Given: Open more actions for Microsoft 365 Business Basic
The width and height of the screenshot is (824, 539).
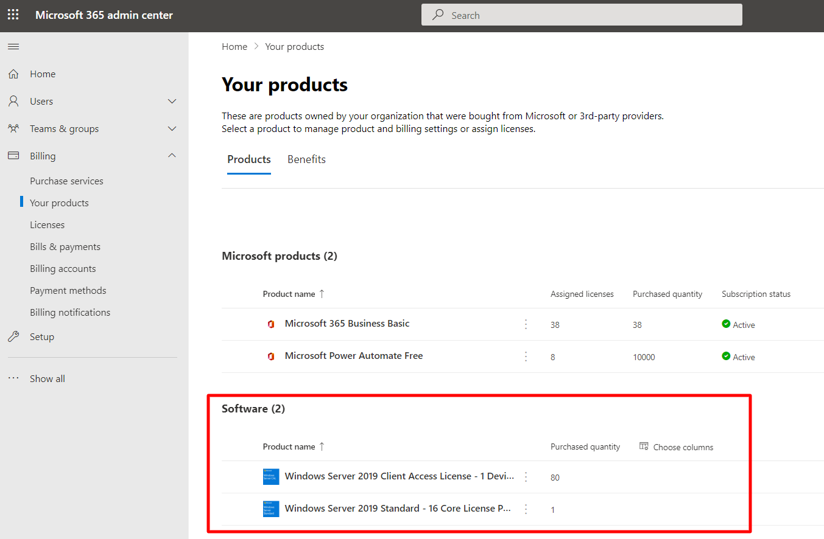Looking at the screenshot, I should pyautogui.click(x=526, y=324).
